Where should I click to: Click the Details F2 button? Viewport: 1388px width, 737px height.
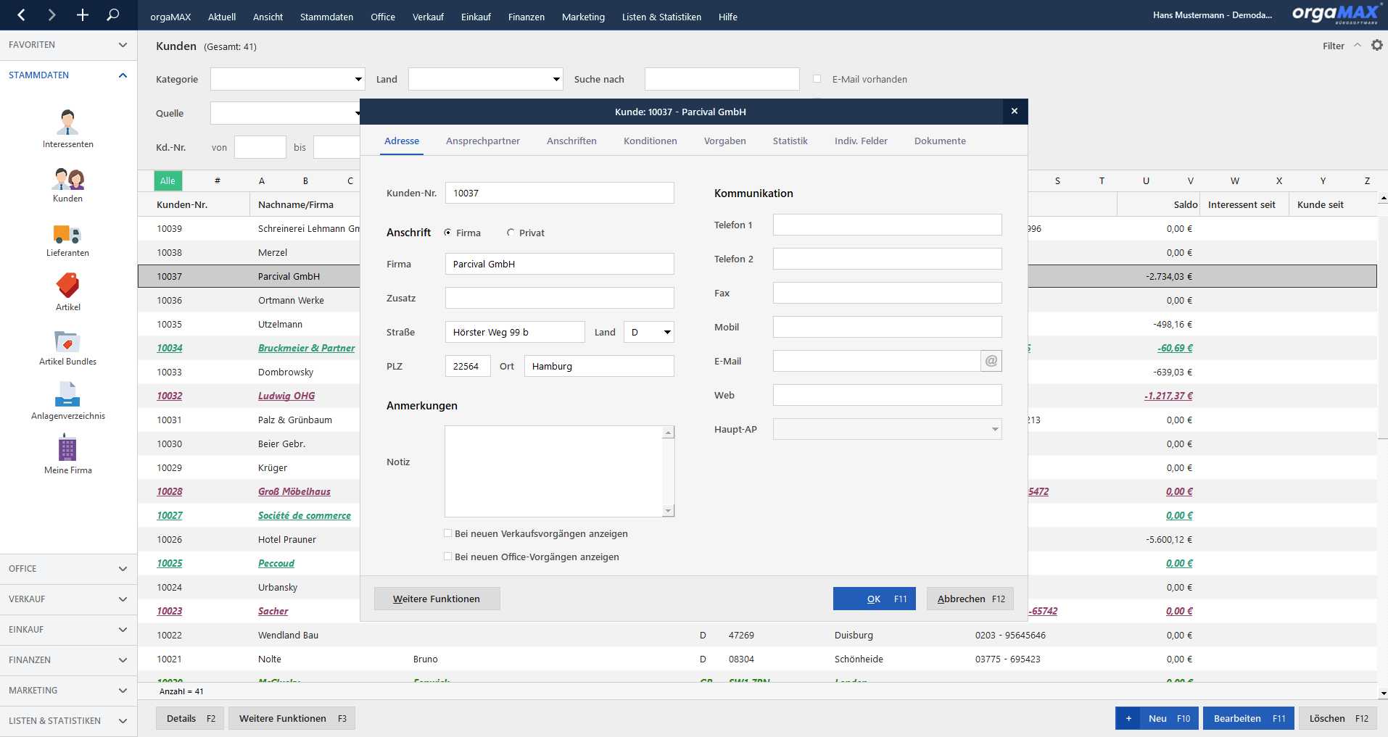coord(190,718)
